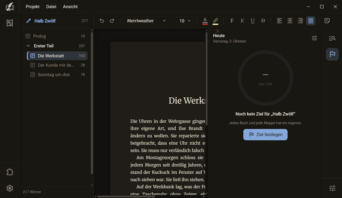Toggle the goals flag panel icon

click(x=332, y=54)
